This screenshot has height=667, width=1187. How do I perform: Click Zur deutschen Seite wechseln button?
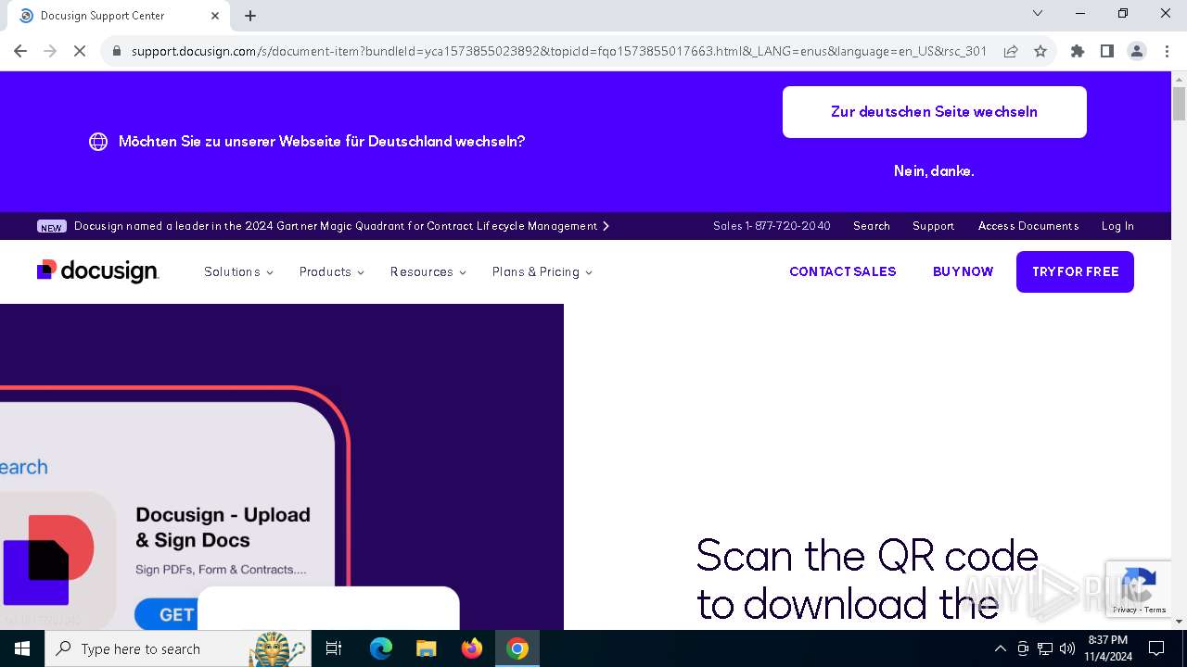click(935, 112)
